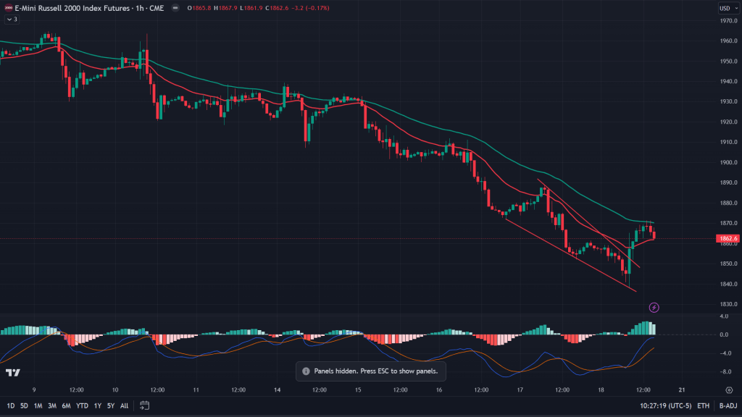Click the Russell 2000 symbol logo icon
The height and width of the screenshot is (417, 742).
(7, 8)
